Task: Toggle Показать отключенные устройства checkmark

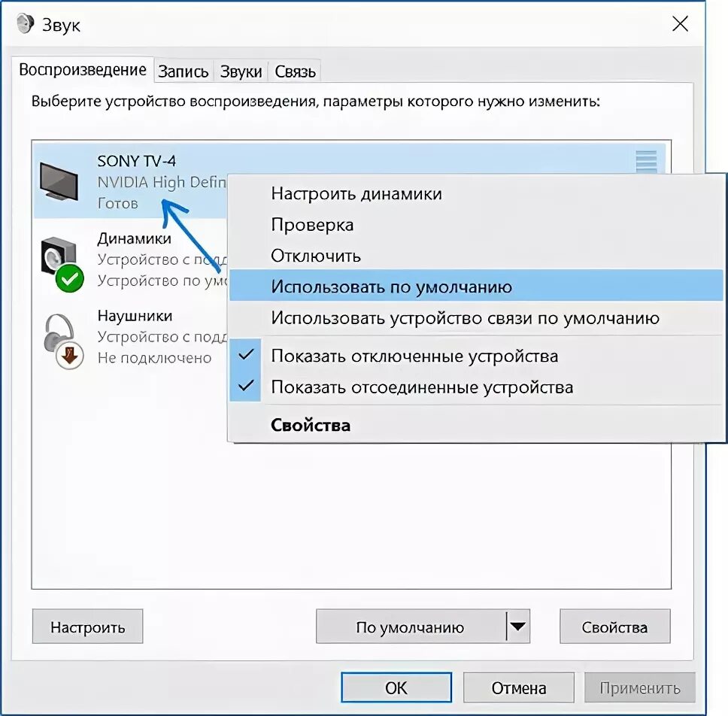Action: click(246, 355)
